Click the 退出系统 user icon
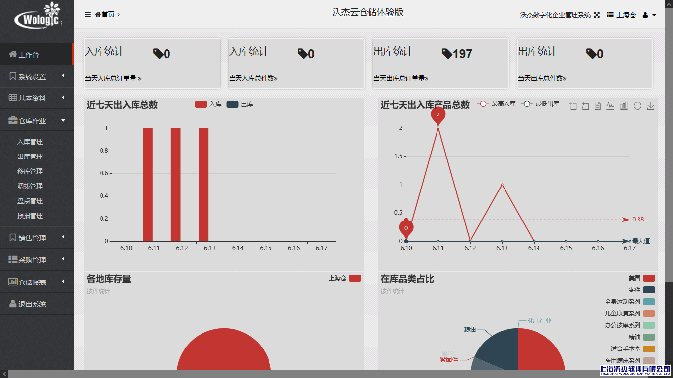This screenshot has width=673, height=378. [13, 304]
